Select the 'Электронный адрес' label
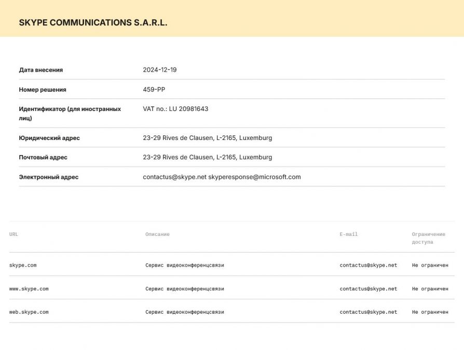 click(49, 177)
